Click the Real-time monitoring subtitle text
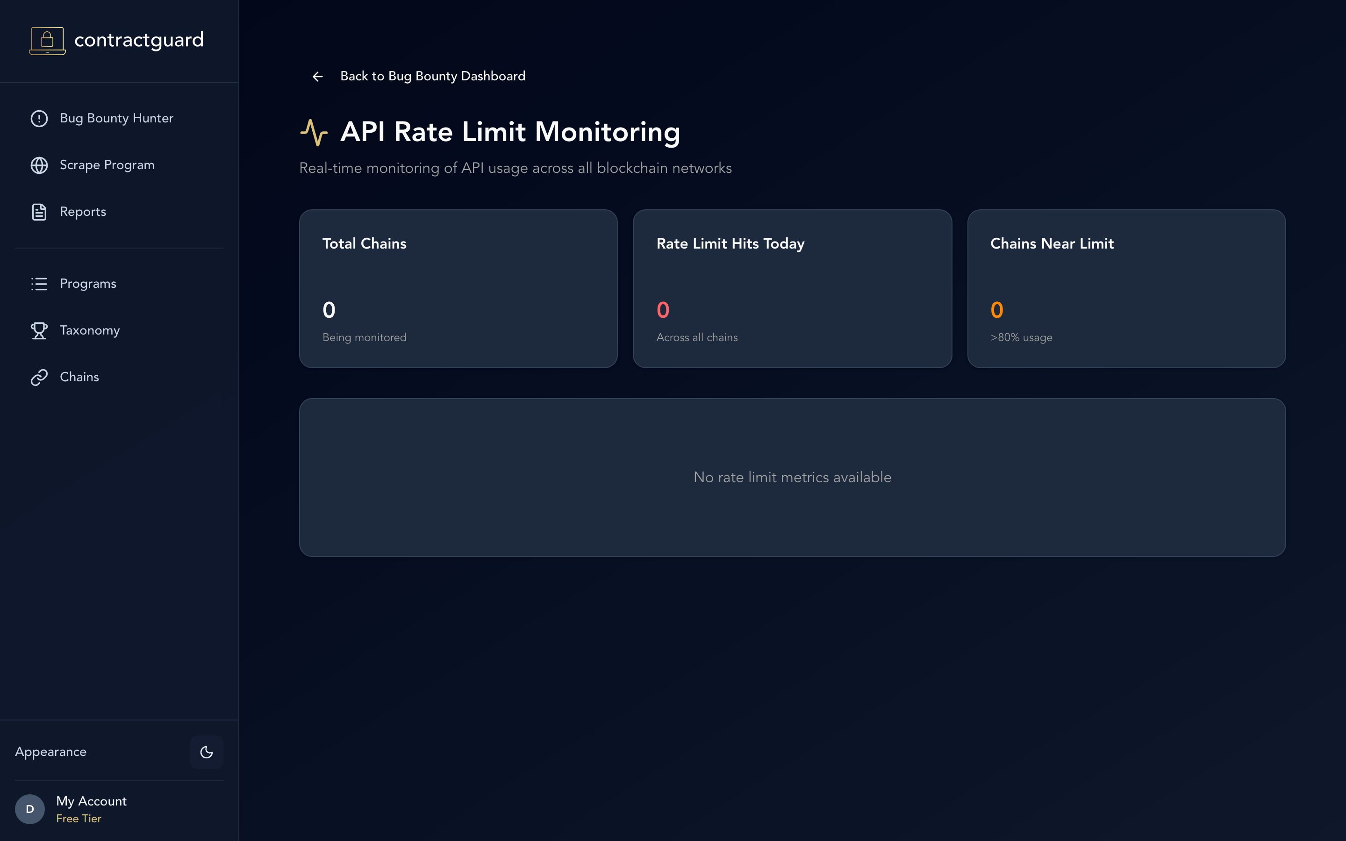 (x=515, y=168)
